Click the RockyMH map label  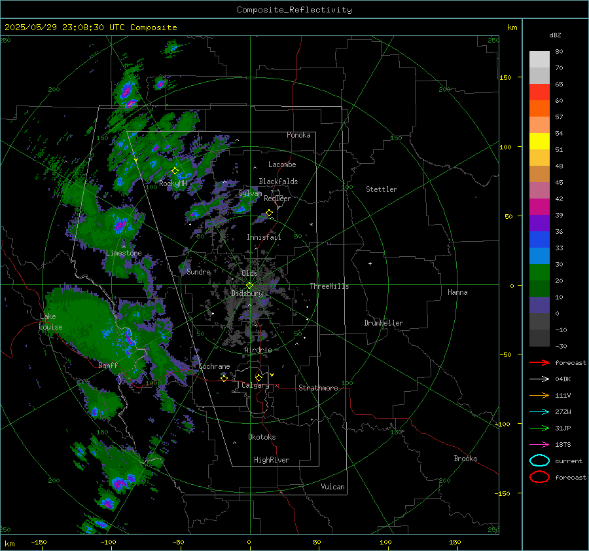coord(173,183)
